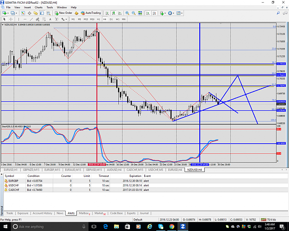Open the Journal terminal tab
This screenshot has height=231, width=289.
pos(144,213)
